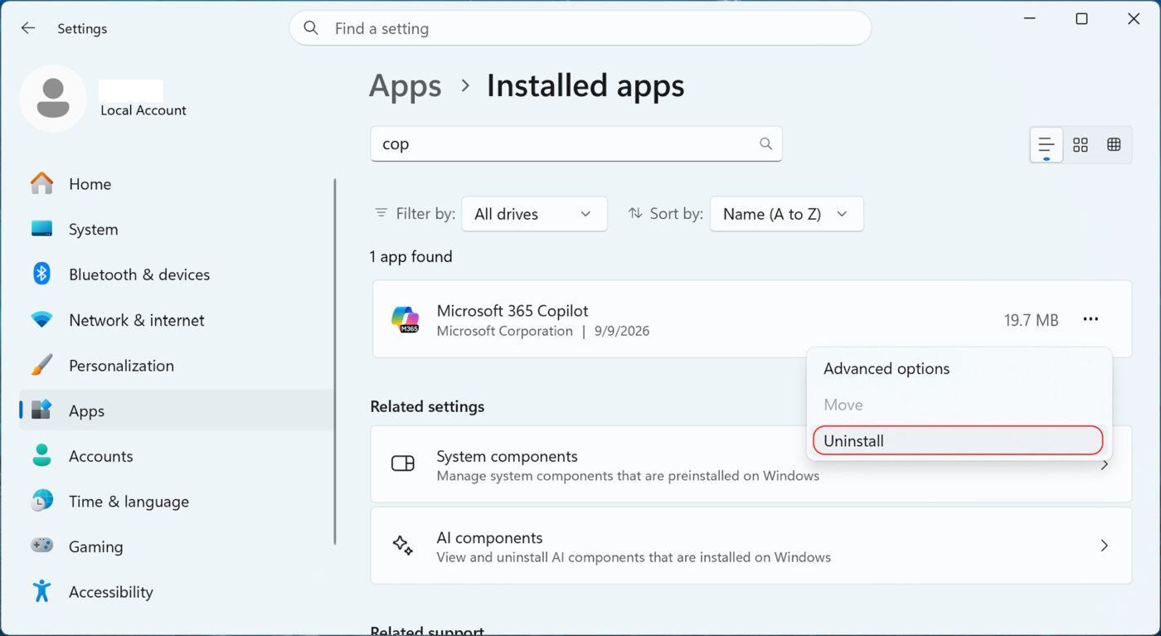Click the 19.7 MB size value
The width and height of the screenshot is (1161, 636).
(1031, 320)
